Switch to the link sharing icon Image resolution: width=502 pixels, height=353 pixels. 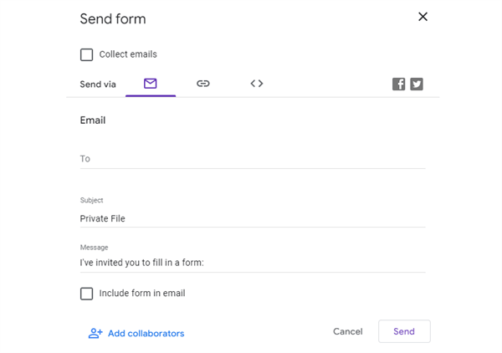(x=203, y=84)
